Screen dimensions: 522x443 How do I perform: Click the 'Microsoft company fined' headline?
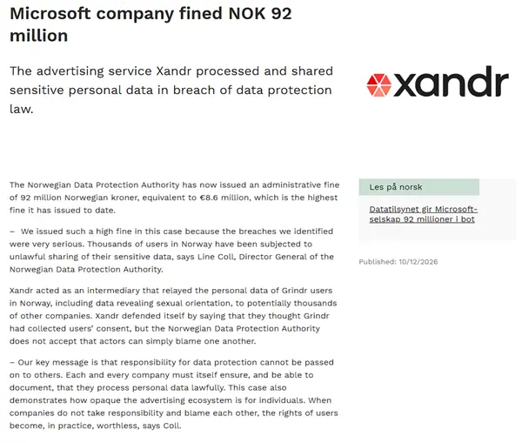point(116,14)
